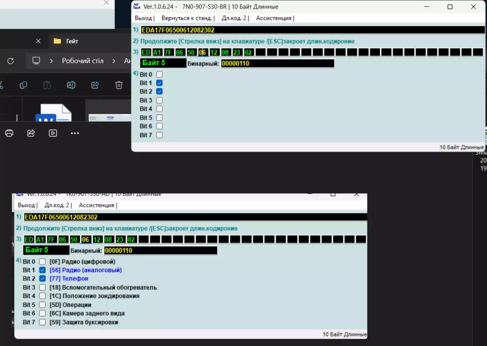Uncheck Bit 1 in the upper coding window
The width and height of the screenshot is (487, 346).
pos(159,83)
